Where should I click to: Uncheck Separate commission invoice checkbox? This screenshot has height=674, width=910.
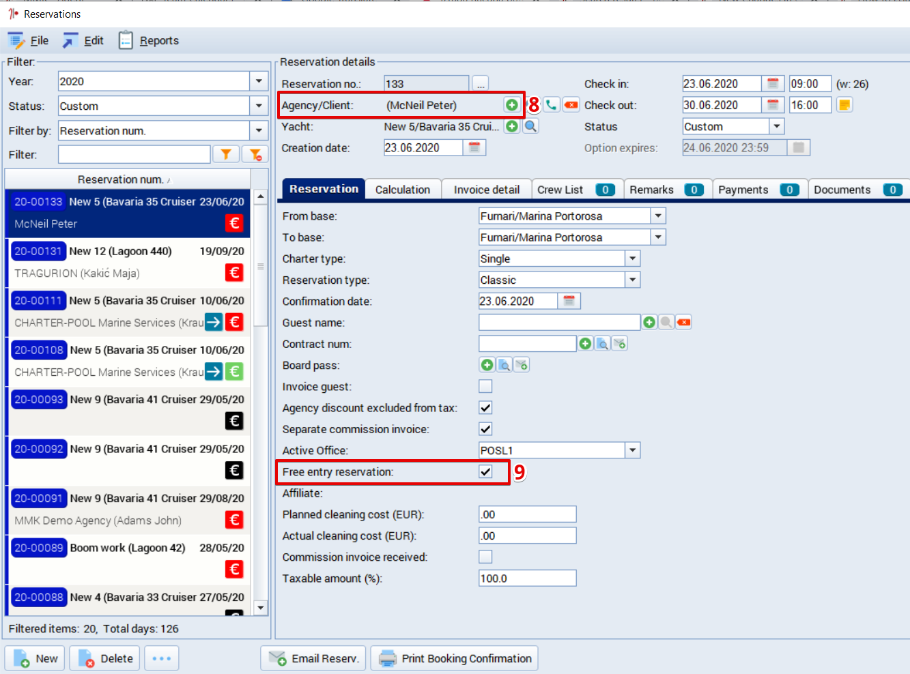click(x=485, y=428)
